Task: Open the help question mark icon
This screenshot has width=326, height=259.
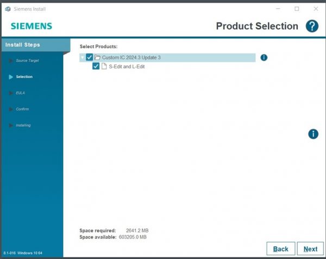Action: pyautogui.click(x=312, y=26)
